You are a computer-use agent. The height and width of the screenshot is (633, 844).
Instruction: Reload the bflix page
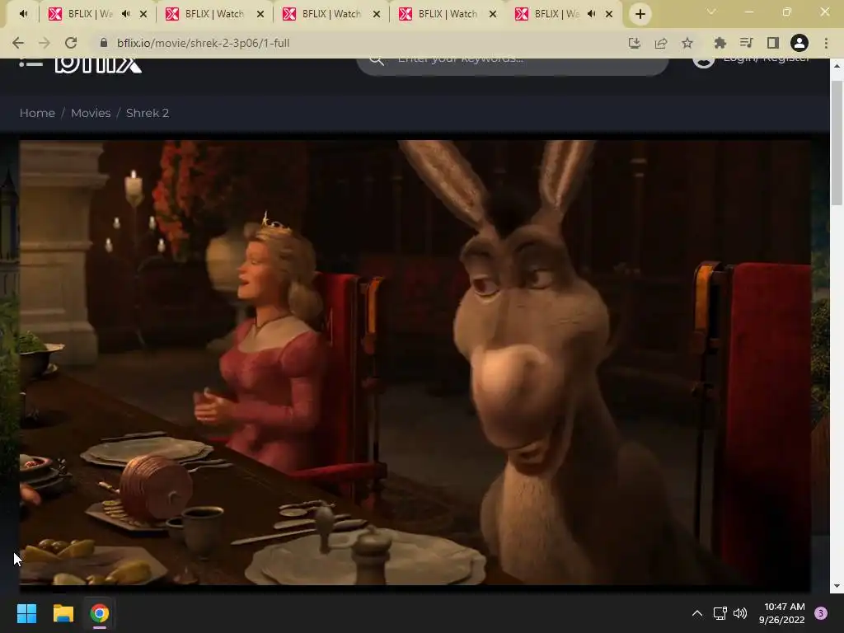coord(71,43)
